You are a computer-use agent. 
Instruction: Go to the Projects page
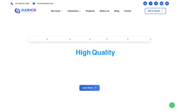click(90, 11)
